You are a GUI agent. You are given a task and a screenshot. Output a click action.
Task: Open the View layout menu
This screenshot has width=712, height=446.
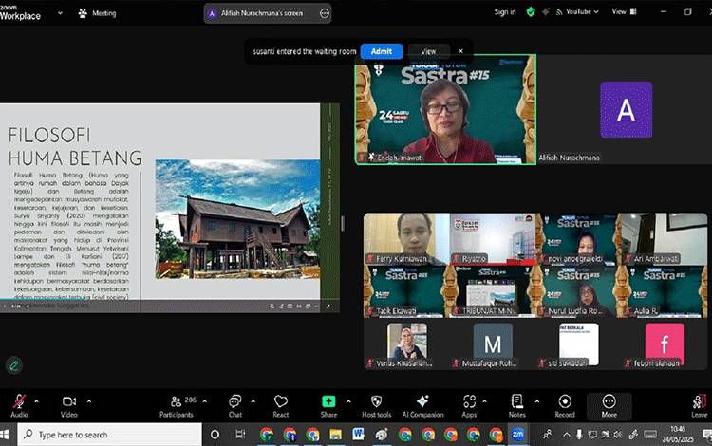point(624,11)
